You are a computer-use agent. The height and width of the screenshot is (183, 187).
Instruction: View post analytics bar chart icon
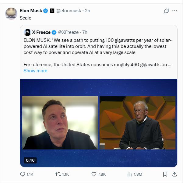pyautogui.click(x=129, y=174)
